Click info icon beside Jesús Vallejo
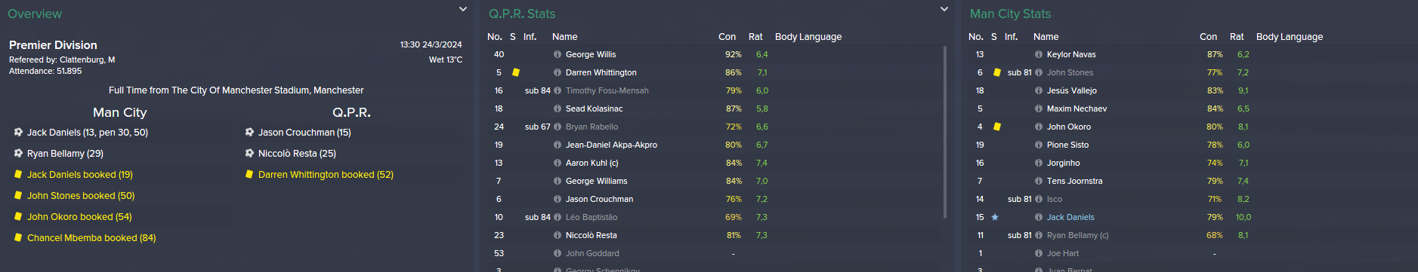Screen dimensions: 1418x272 [x=1039, y=90]
